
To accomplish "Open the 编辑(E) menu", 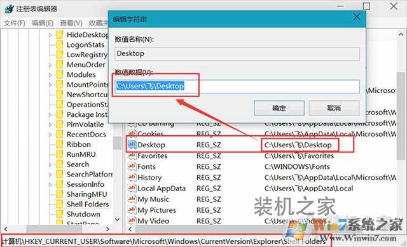I will tap(43, 23).
